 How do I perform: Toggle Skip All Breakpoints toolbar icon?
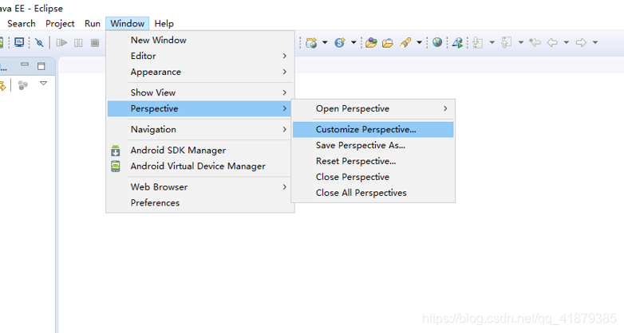coord(39,42)
